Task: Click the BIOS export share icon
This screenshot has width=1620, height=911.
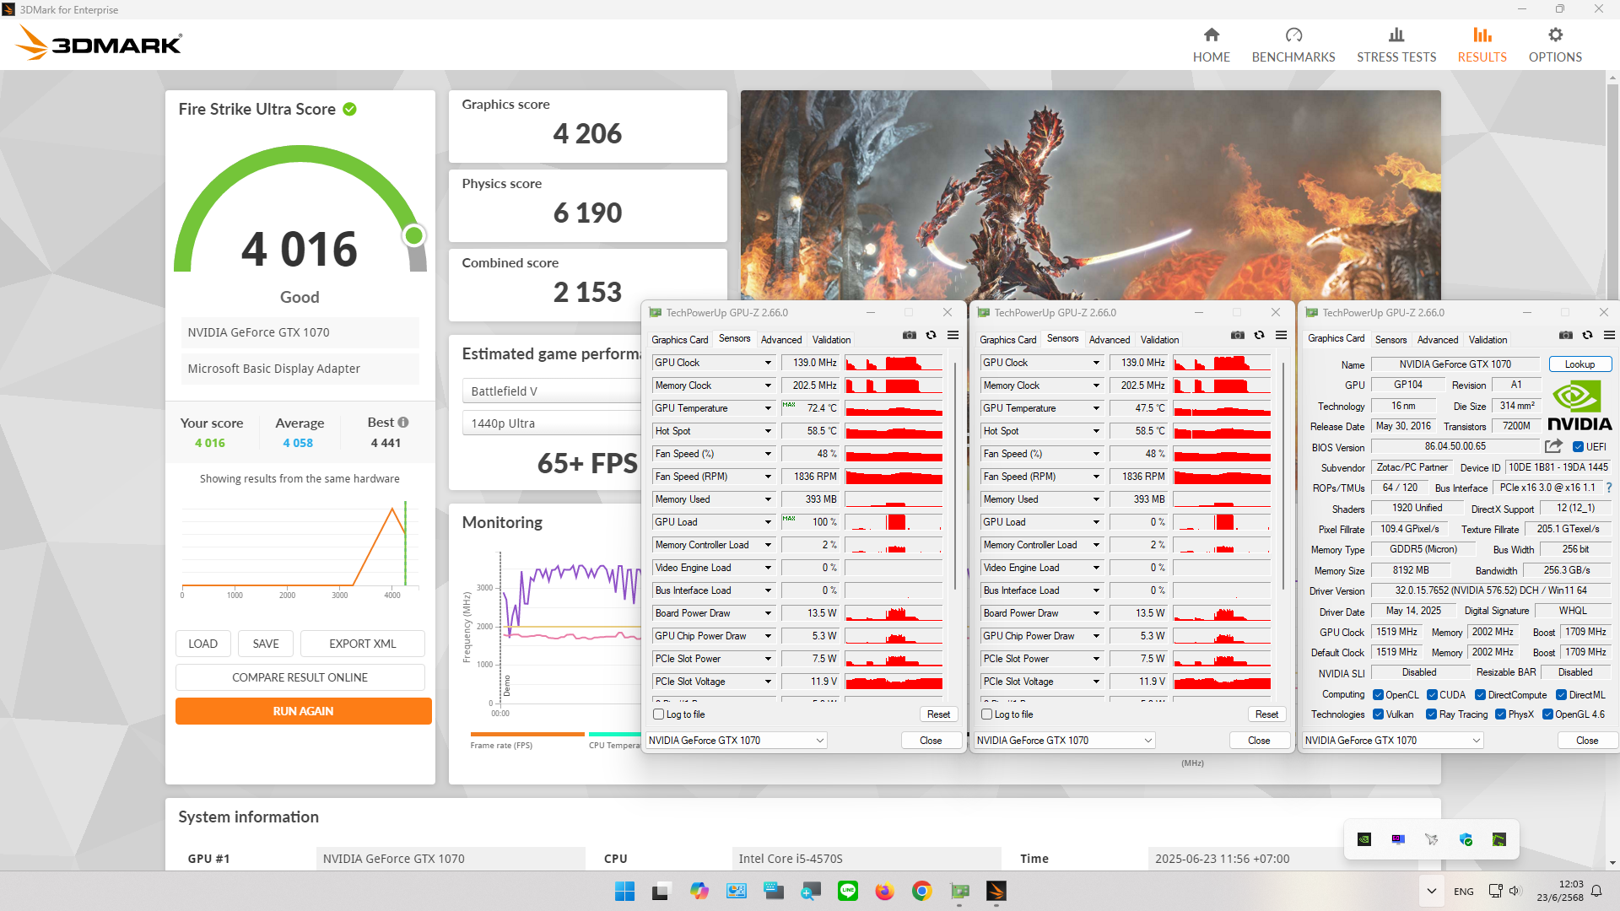Action: coord(1553,446)
